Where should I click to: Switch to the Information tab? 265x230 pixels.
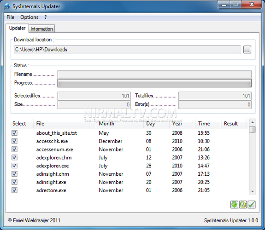click(41, 29)
